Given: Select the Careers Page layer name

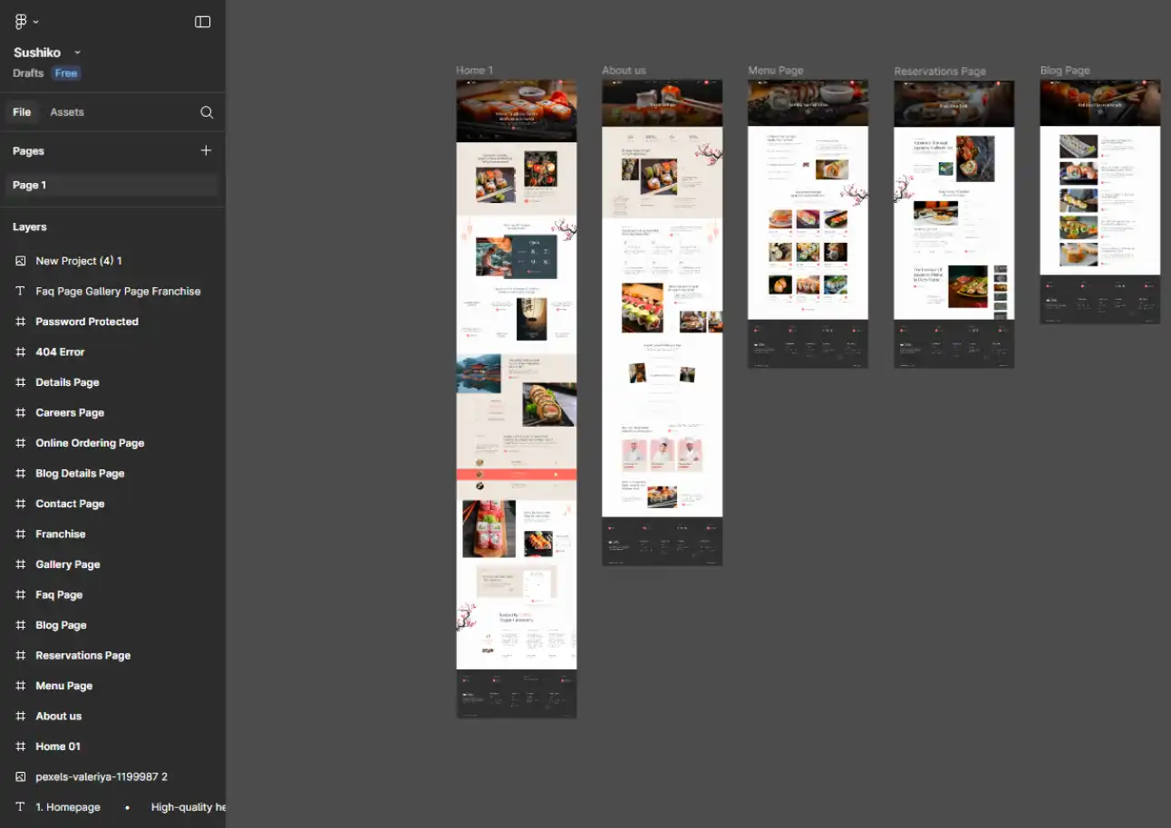Looking at the screenshot, I should (70, 412).
